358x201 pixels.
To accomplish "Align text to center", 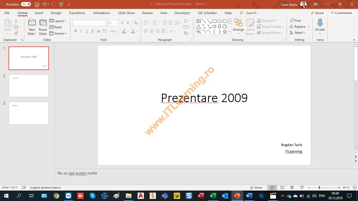I will click(152, 31).
